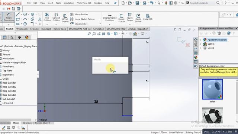Open the File menu
238x134 pixels.
[29, 3]
